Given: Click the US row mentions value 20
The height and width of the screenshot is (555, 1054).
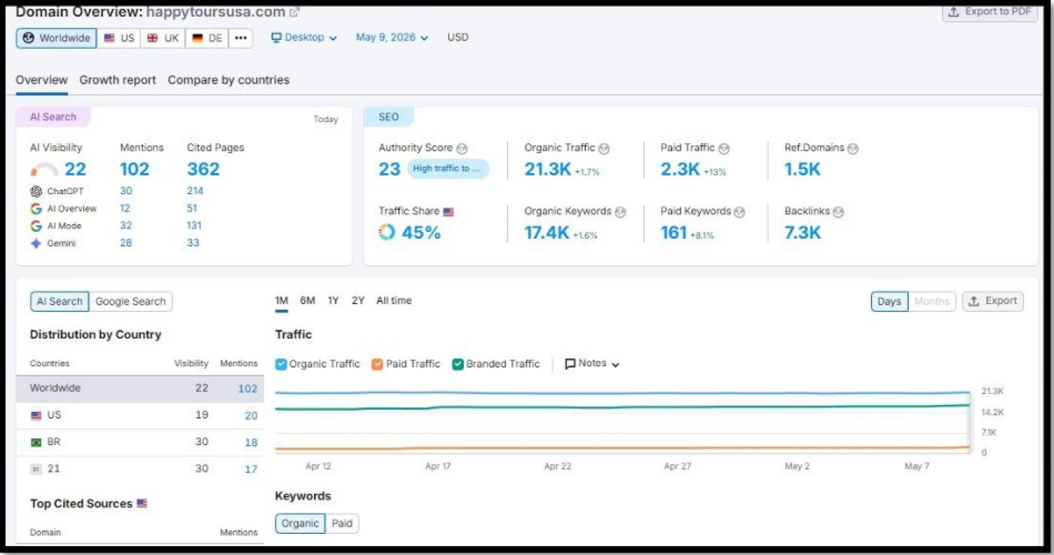Looking at the screenshot, I should tap(251, 416).
